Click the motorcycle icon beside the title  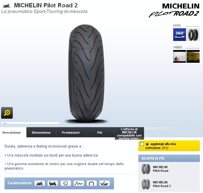click(6, 6)
